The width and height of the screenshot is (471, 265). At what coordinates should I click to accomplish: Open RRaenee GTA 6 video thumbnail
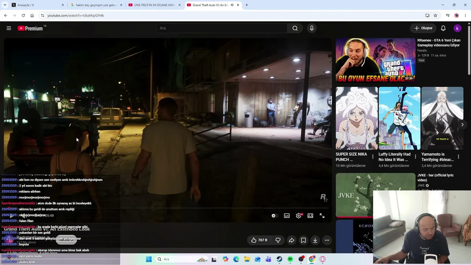pyautogui.click(x=375, y=60)
